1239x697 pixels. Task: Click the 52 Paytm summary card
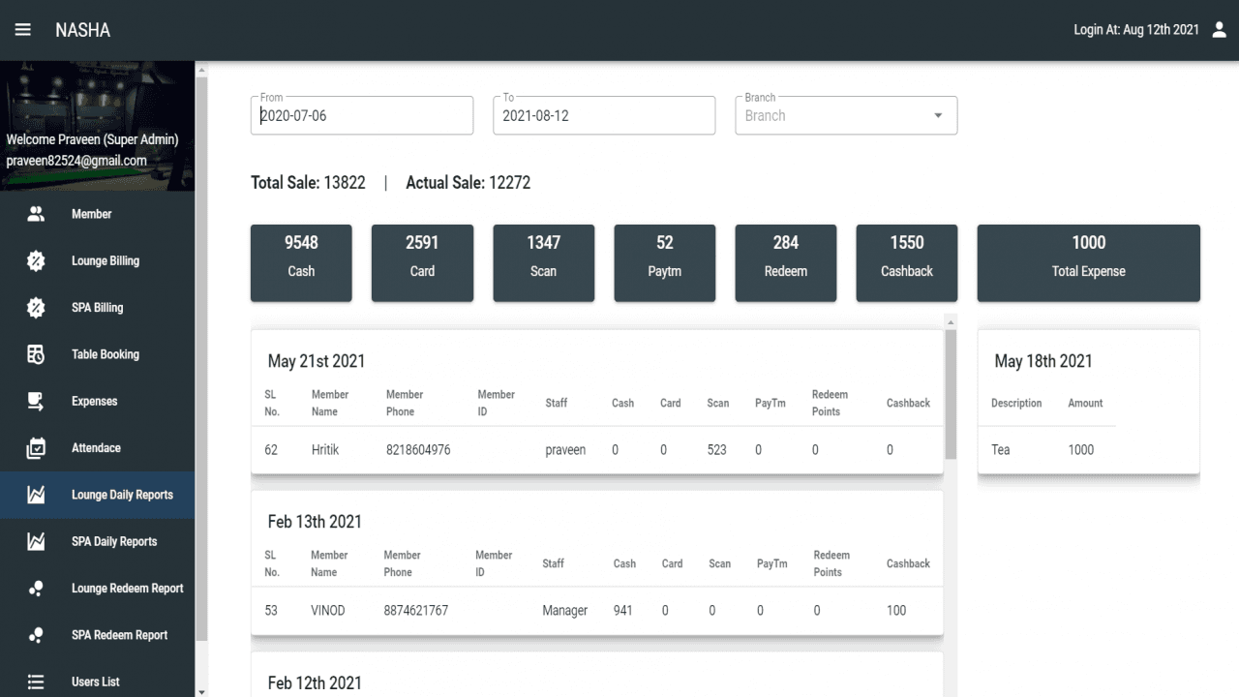point(665,263)
